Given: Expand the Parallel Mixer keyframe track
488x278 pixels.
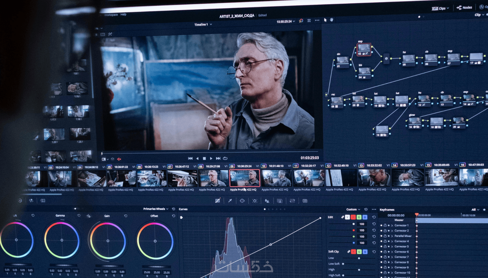Looking at the screenshot, I should [392, 236].
